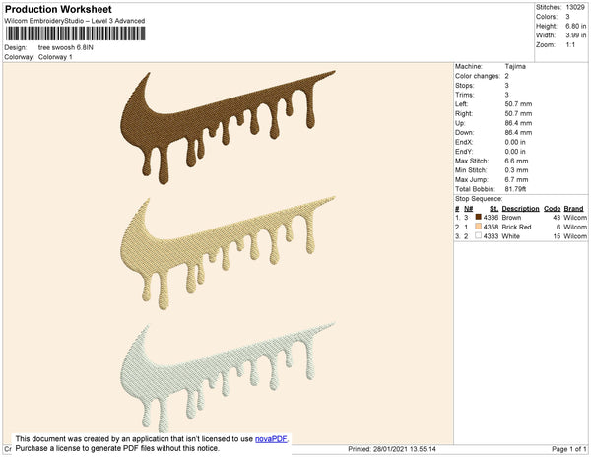The width and height of the screenshot is (591, 457).
Task: Click the Max Stitch value 6.6 mm
Action: [x=516, y=161]
